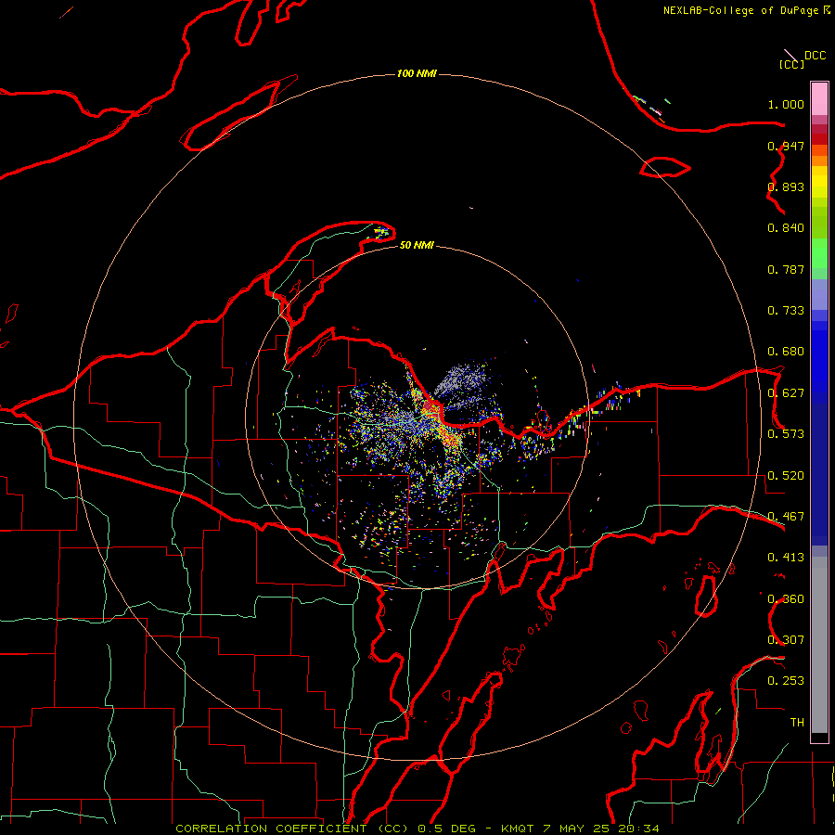
Task: Click the 100 NMI range ring label
Action: [417, 73]
